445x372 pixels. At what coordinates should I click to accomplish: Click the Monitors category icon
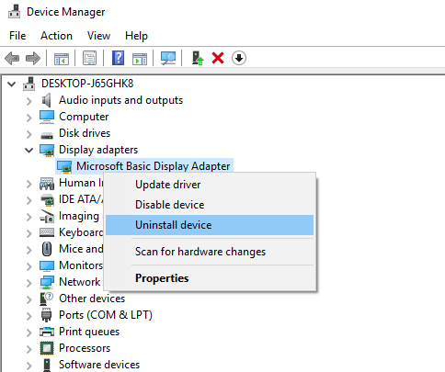coord(47,265)
